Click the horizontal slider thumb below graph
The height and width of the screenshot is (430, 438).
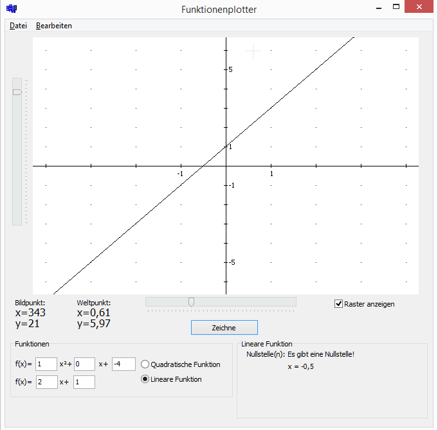tap(191, 302)
